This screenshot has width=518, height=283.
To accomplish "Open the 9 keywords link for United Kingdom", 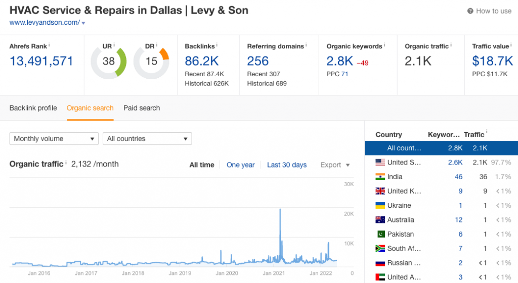I will [x=460, y=191].
